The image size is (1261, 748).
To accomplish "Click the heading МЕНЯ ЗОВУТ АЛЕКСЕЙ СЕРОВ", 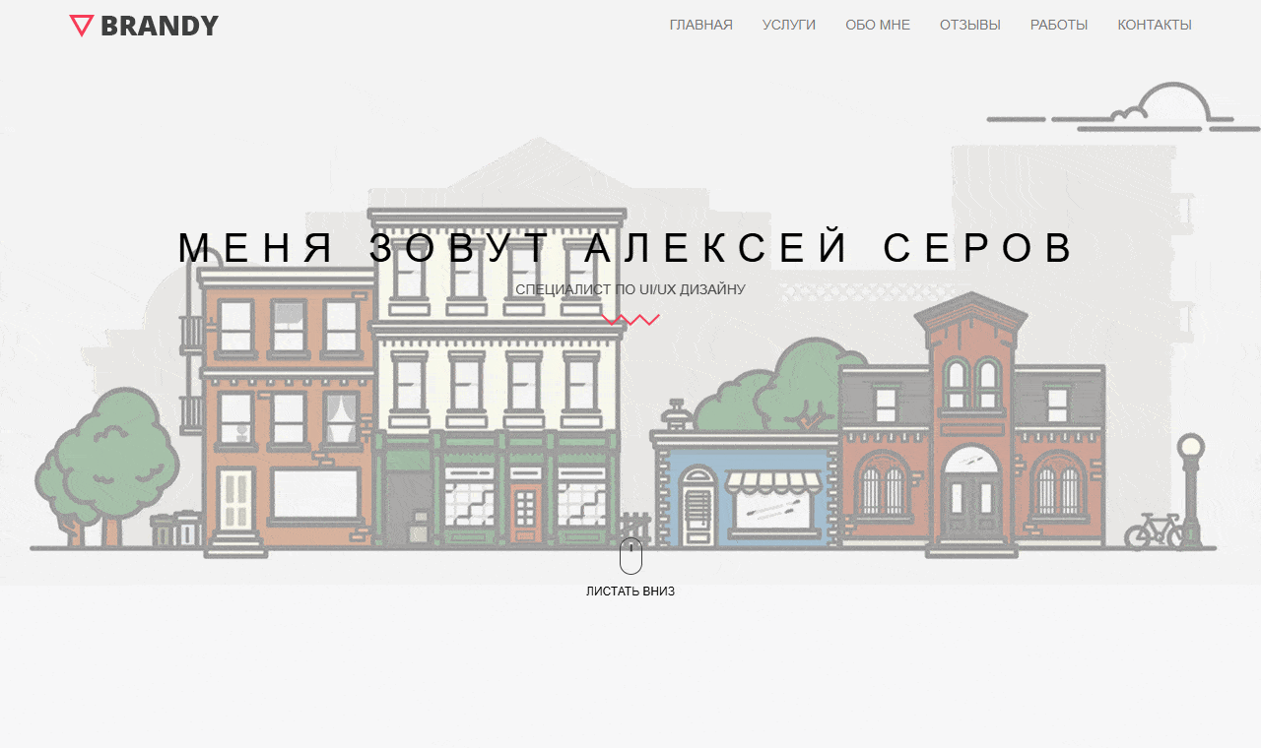I will point(628,248).
